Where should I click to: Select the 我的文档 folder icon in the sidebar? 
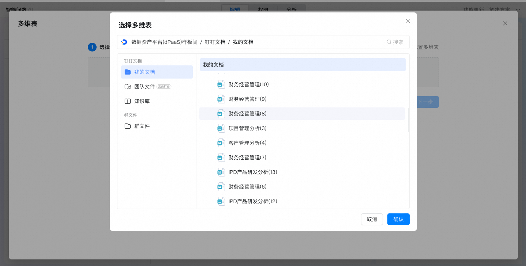tap(128, 72)
